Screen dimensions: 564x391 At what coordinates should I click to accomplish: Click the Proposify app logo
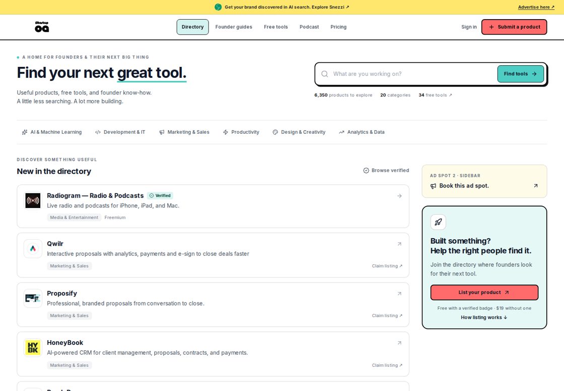point(33,299)
